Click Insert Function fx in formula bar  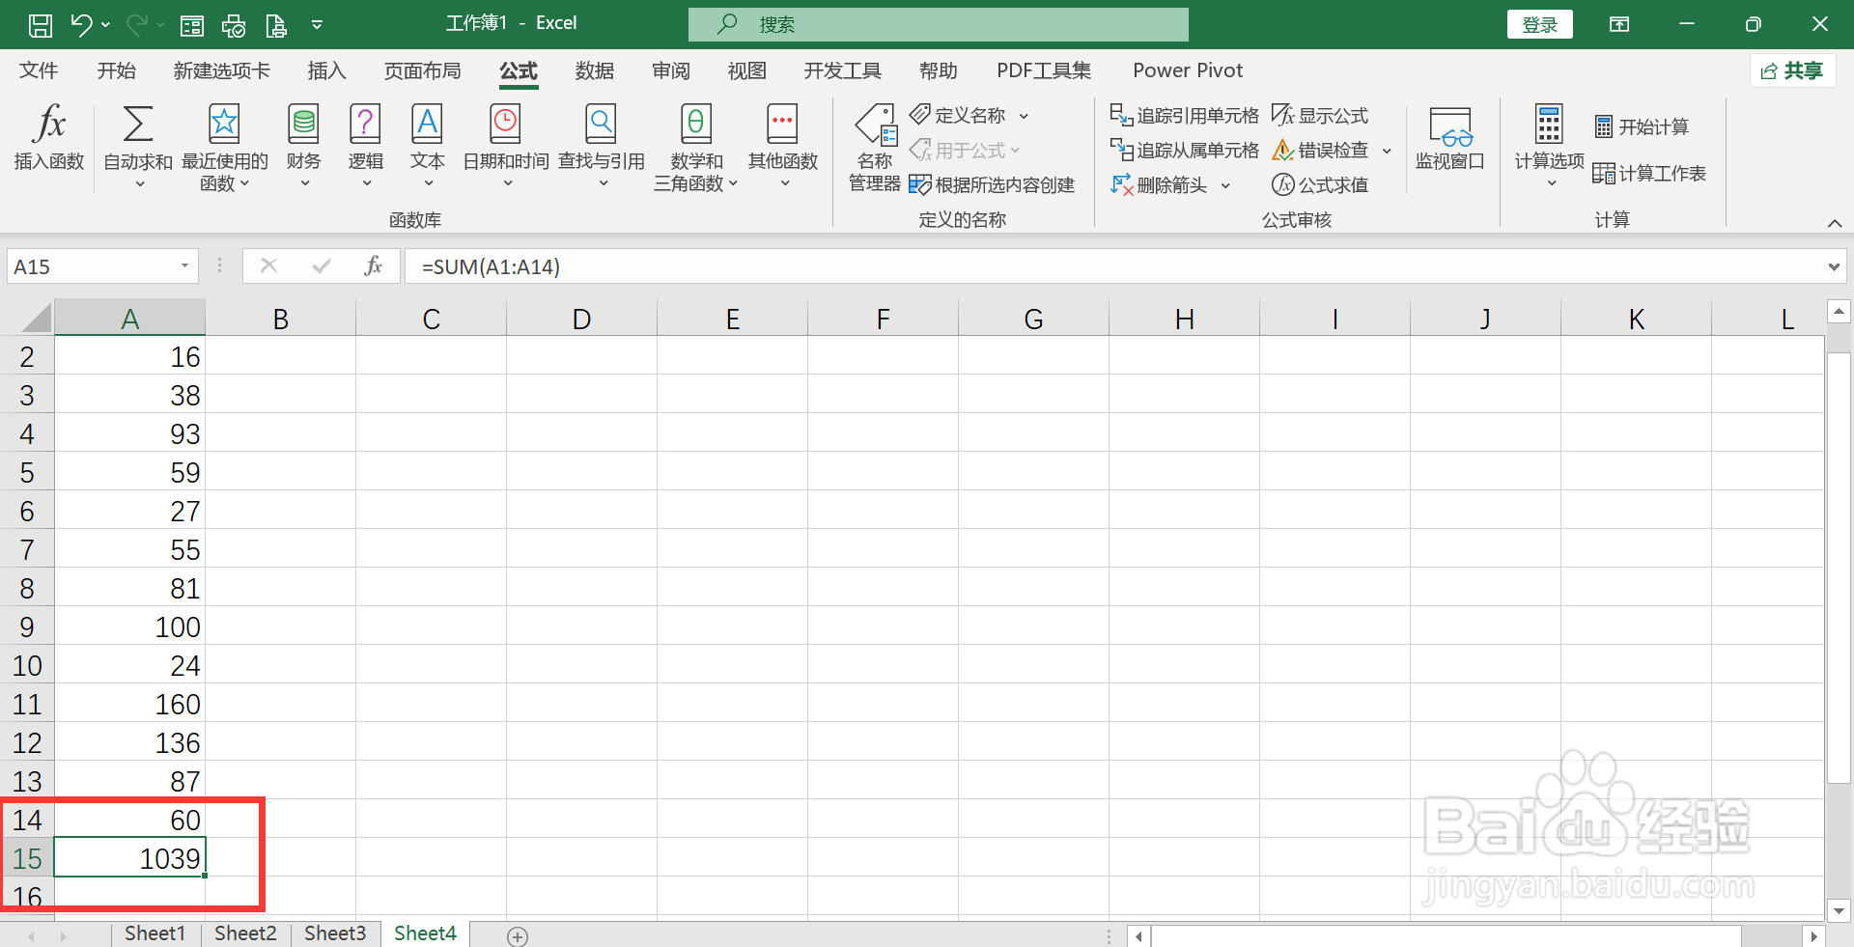coord(374,266)
